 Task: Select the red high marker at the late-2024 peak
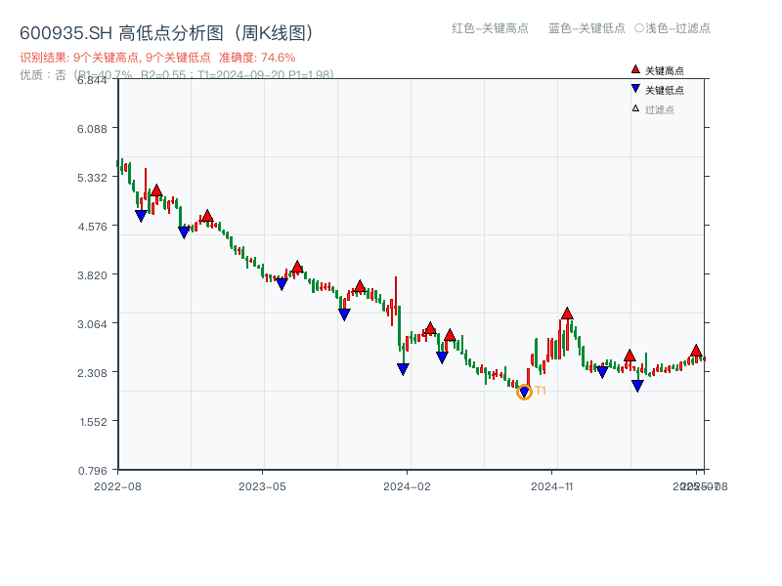(x=567, y=314)
